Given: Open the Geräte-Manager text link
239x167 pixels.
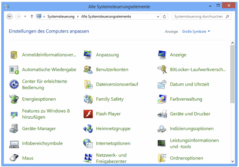Looking at the screenshot, I should click(39, 129).
